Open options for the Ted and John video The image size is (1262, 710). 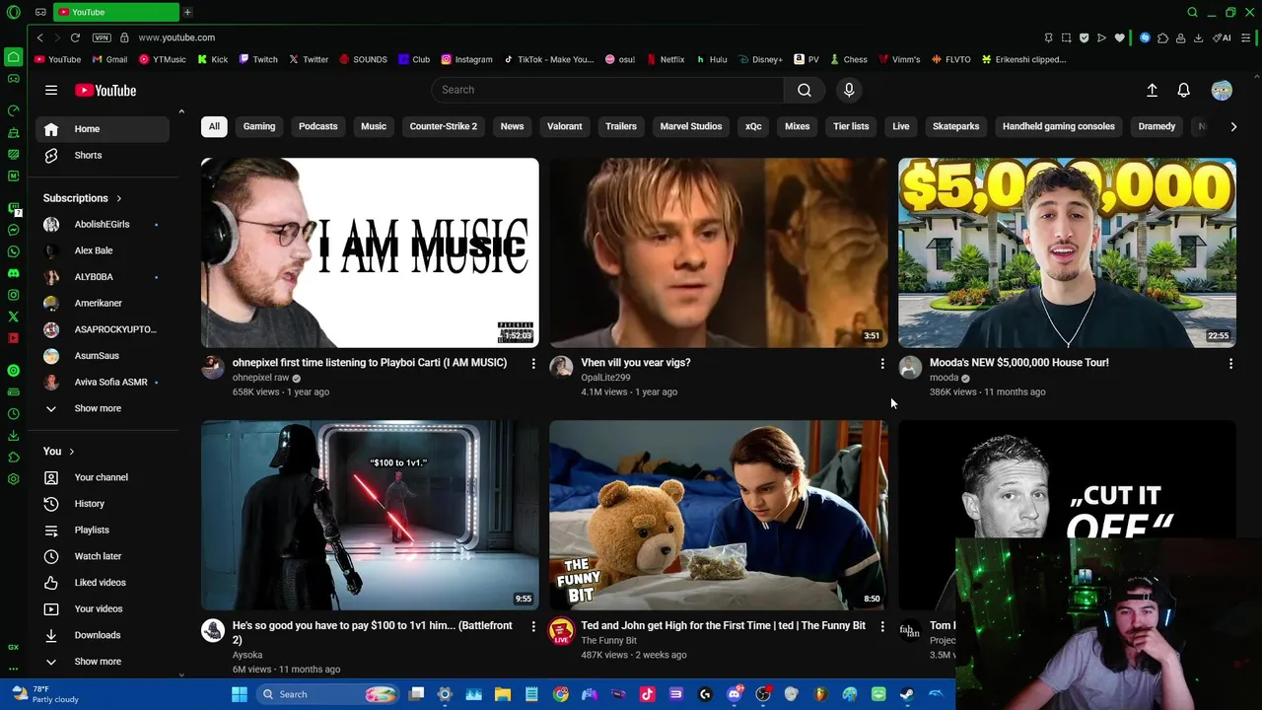882,626
